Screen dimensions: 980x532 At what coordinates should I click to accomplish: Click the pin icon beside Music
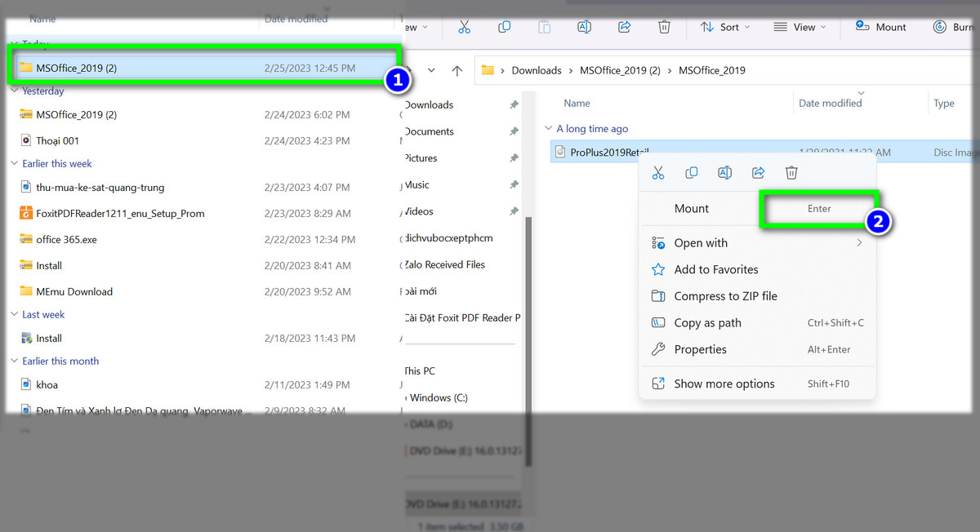click(514, 185)
